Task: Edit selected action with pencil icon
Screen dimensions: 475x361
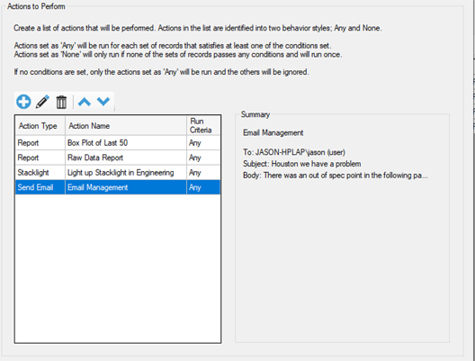Action: click(42, 102)
